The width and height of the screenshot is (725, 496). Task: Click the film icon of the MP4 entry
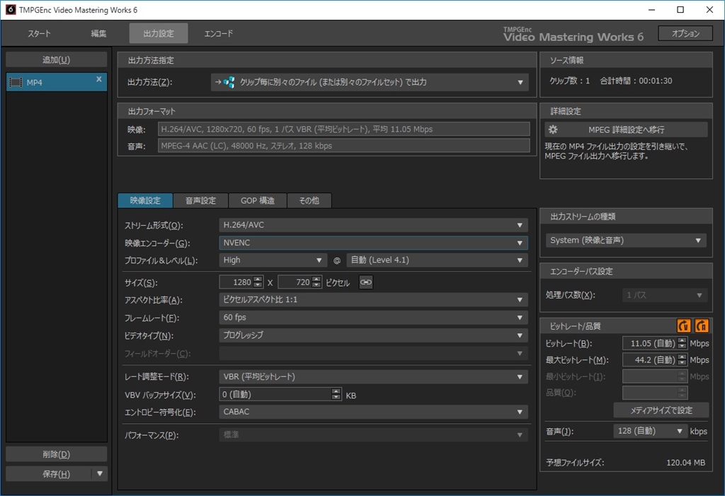[16, 82]
